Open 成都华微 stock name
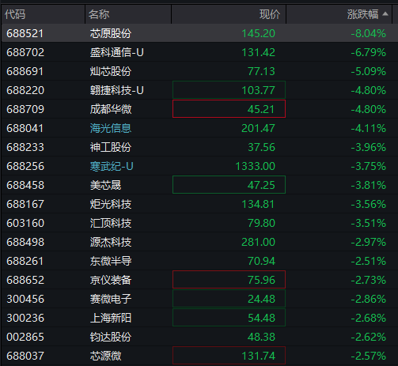 pos(111,109)
